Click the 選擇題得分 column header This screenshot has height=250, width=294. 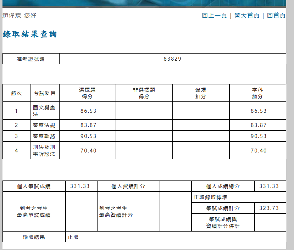click(87, 93)
